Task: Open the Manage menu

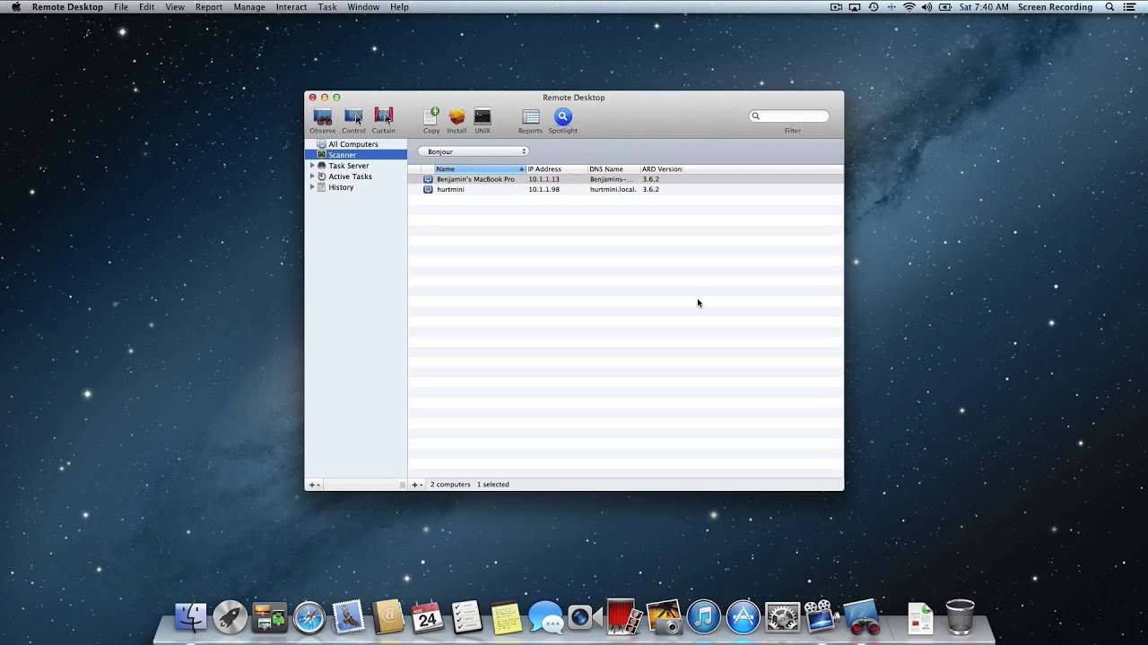Action: tap(249, 7)
